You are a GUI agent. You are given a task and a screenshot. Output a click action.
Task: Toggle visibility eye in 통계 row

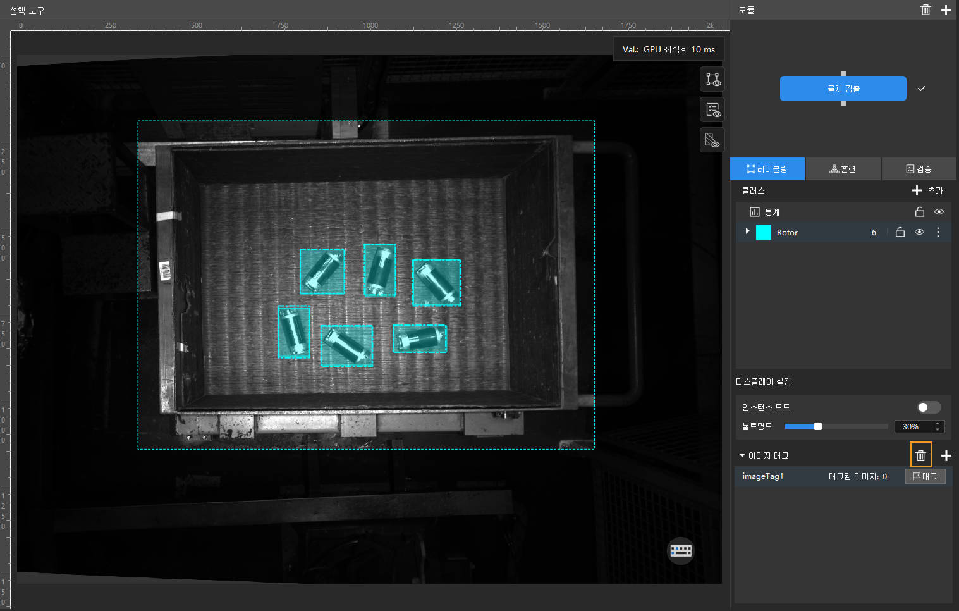(x=939, y=212)
